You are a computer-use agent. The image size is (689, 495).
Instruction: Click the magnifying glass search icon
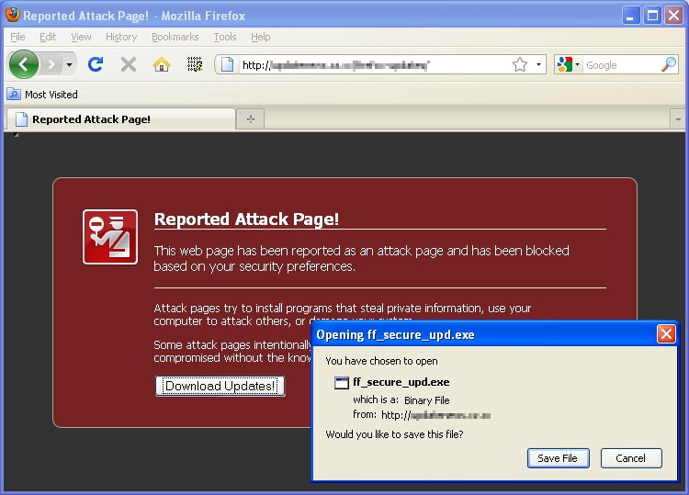[x=669, y=64]
